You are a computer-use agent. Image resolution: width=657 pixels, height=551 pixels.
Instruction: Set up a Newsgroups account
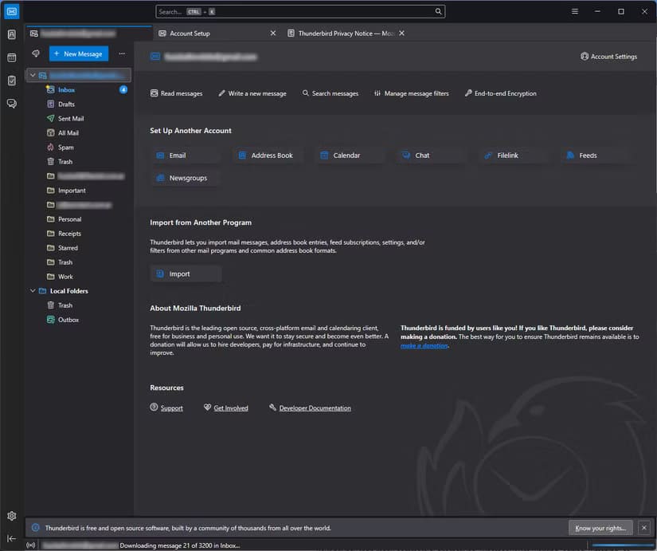[186, 178]
